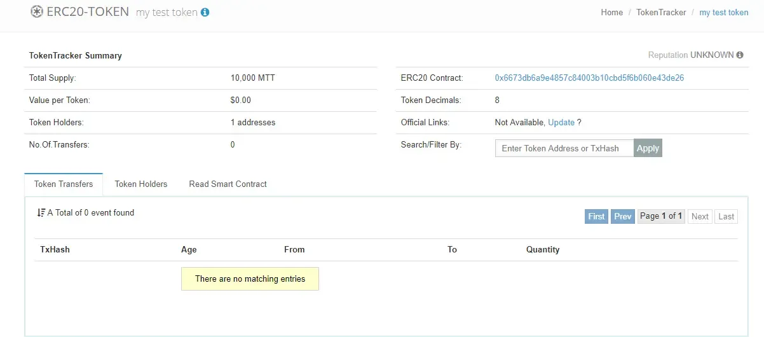Open the ERC20 contract address link
The height and width of the screenshot is (337, 764).
pyautogui.click(x=589, y=78)
